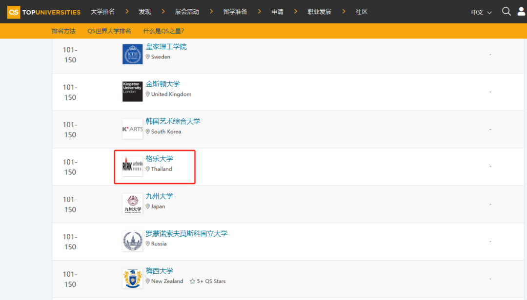Open the 皇家理工学院 university page

pyautogui.click(x=166, y=47)
